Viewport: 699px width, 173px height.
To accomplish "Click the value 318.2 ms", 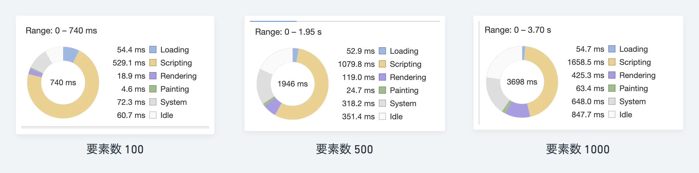I will [x=358, y=104].
